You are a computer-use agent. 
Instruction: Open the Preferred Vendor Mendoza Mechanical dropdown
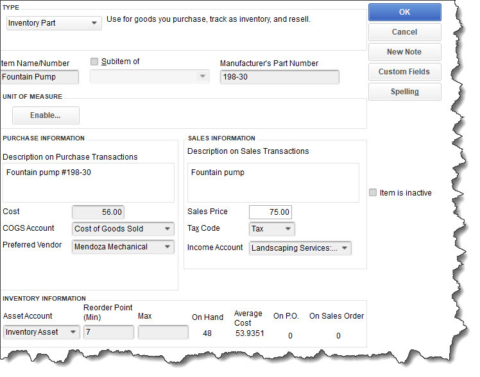tap(123, 247)
